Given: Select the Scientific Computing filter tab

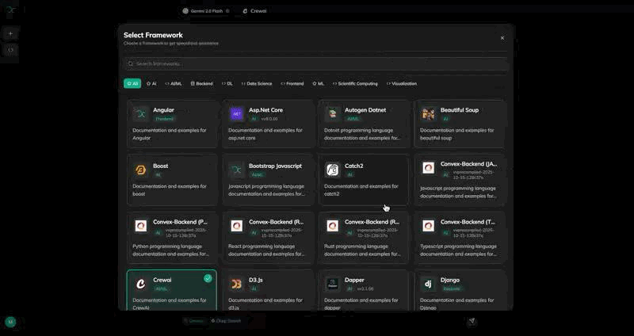Looking at the screenshot, I should pos(355,84).
